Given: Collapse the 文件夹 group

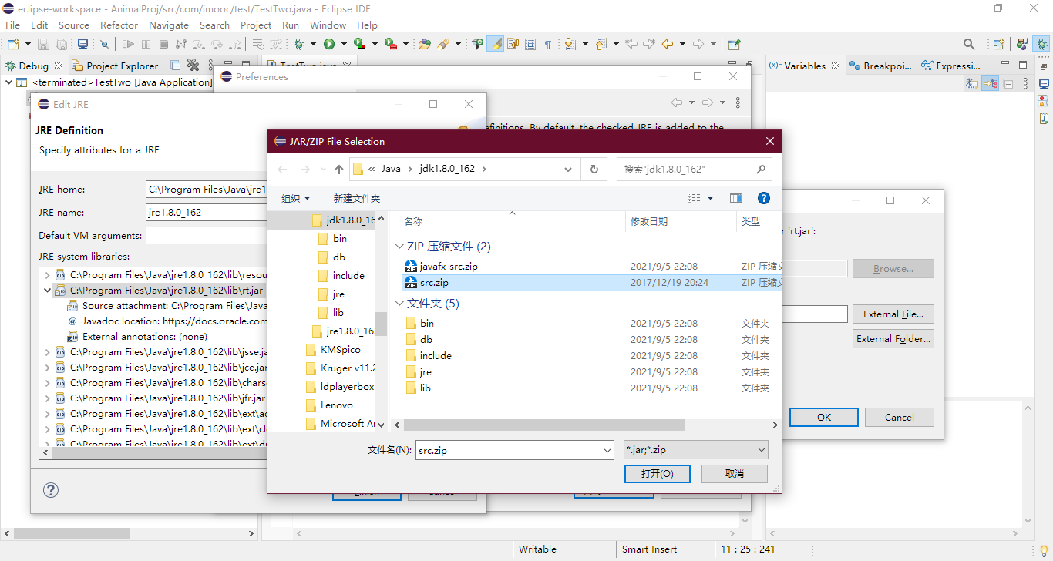Looking at the screenshot, I should (399, 304).
